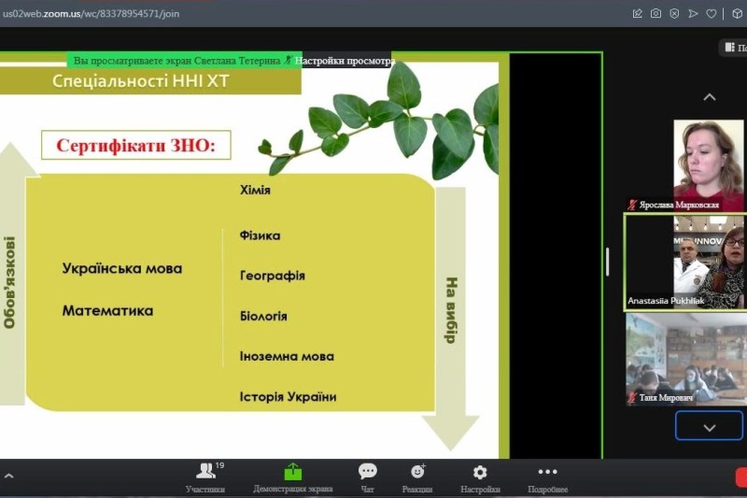Click Фізика on the shared slide
This screenshot has width=747, height=498.
click(x=261, y=235)
